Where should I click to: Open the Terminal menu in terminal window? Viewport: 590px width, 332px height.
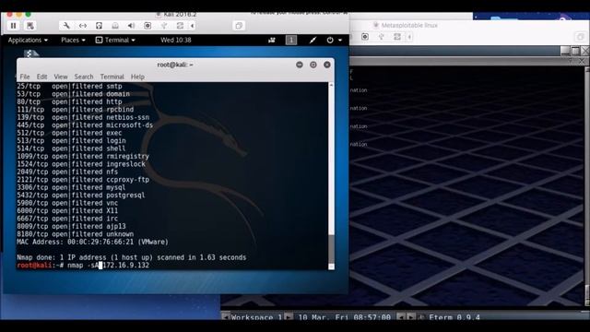click(112, 77)
